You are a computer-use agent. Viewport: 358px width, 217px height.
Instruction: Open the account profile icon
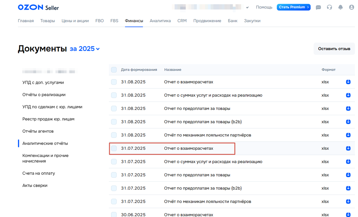pos(351,7)
